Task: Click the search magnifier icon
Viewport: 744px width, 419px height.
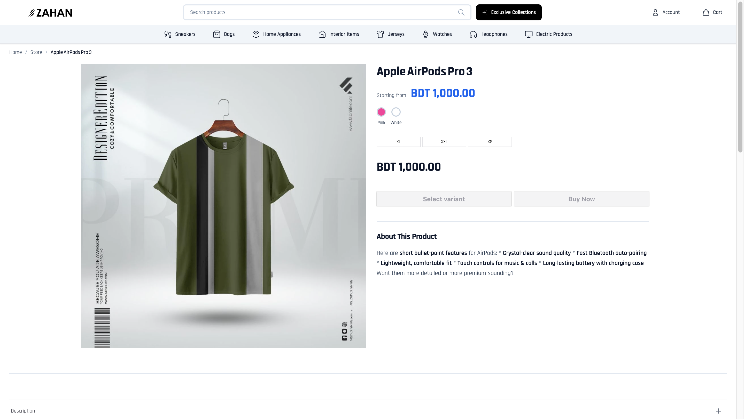Action: point(461,12)
